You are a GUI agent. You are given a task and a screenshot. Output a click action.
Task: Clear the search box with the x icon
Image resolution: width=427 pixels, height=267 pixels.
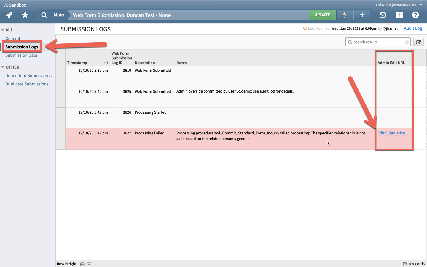pyautogui.click(x=407, y=42)
